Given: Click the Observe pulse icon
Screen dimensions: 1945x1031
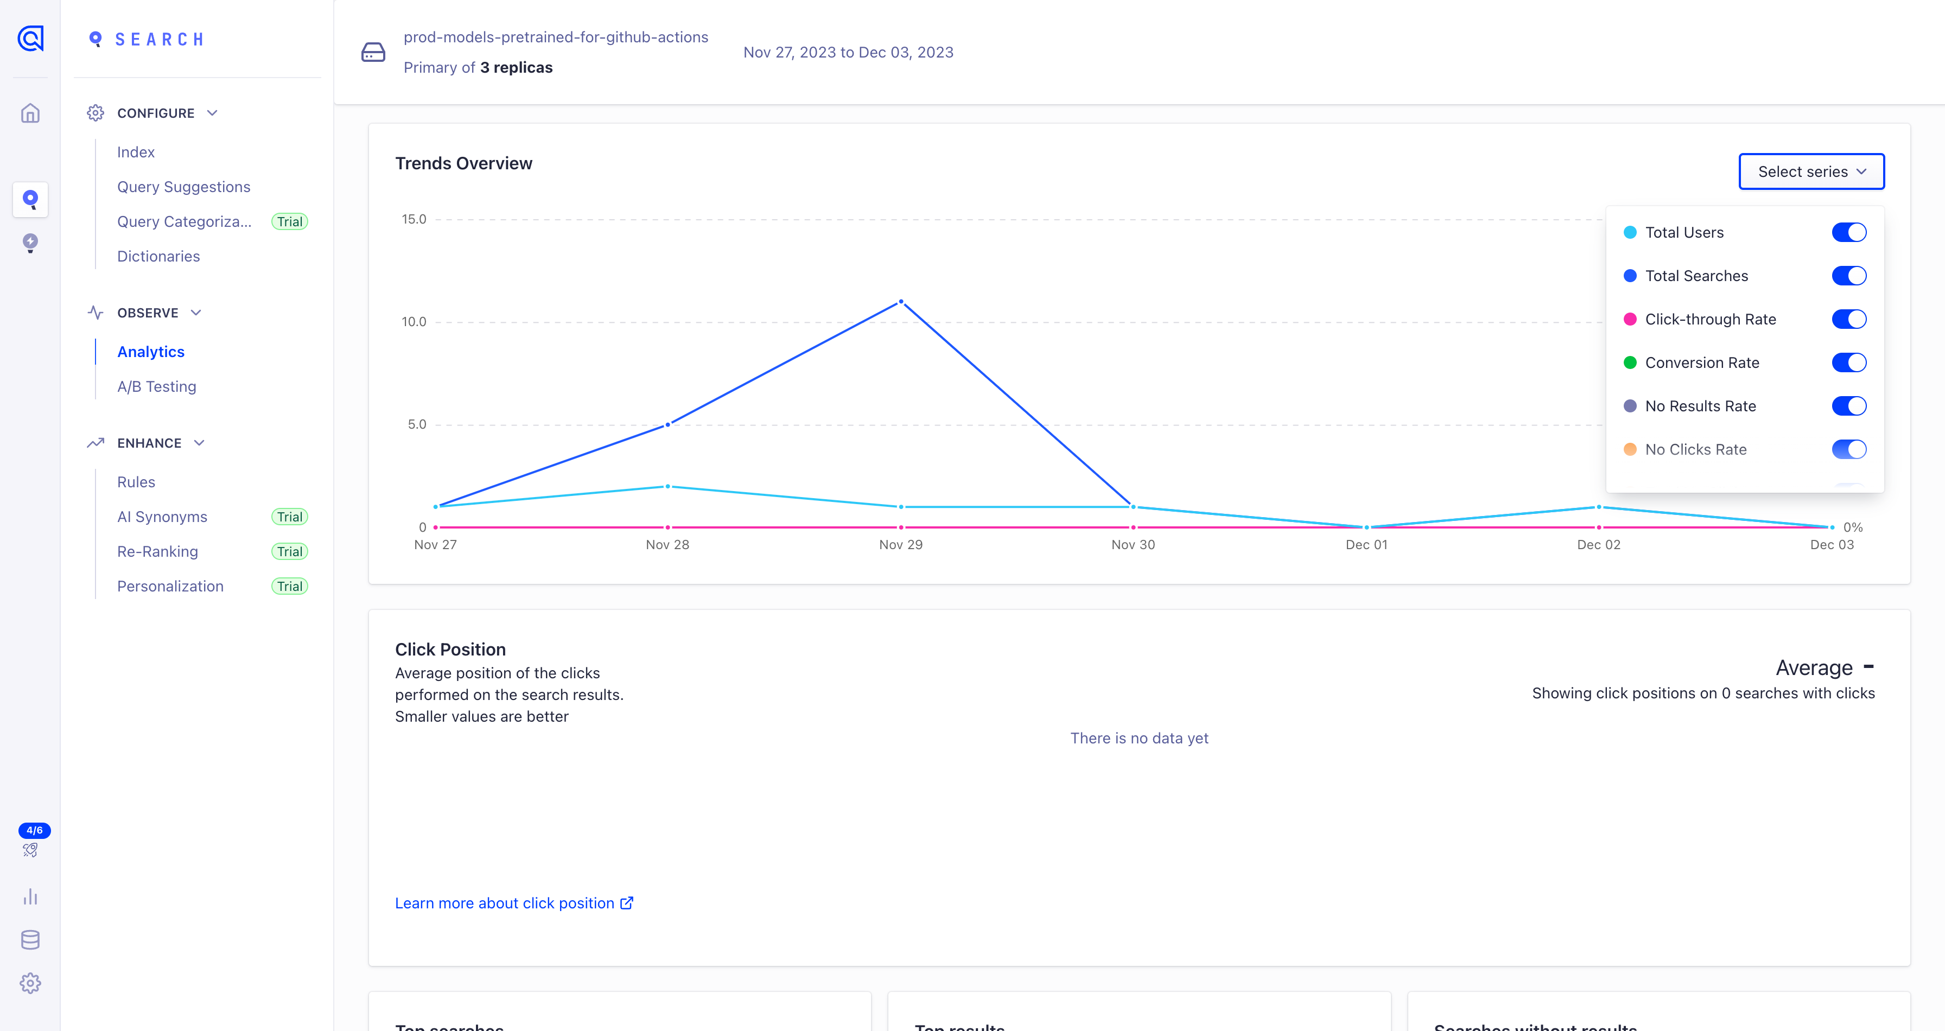Looking at the screenshot, I should click(x=95, y=313).
